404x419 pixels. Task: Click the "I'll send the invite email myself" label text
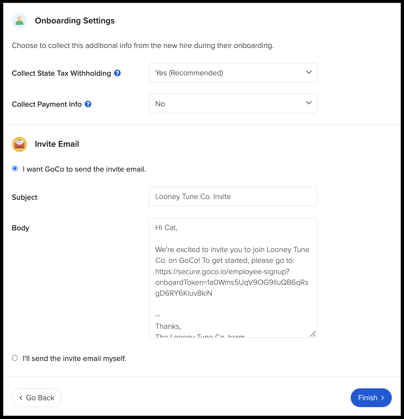[75, 358]
